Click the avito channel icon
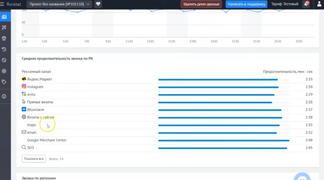 point(24,94)
